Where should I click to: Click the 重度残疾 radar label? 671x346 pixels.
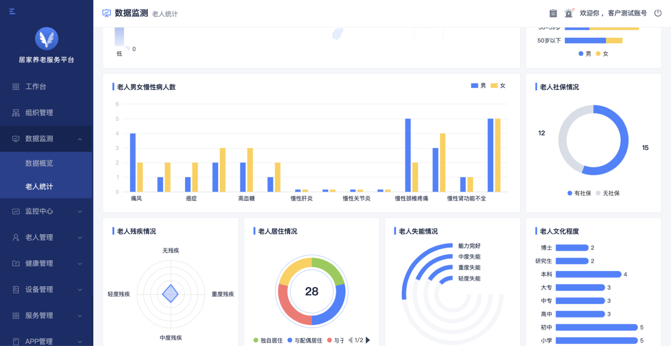click(223, 294)
